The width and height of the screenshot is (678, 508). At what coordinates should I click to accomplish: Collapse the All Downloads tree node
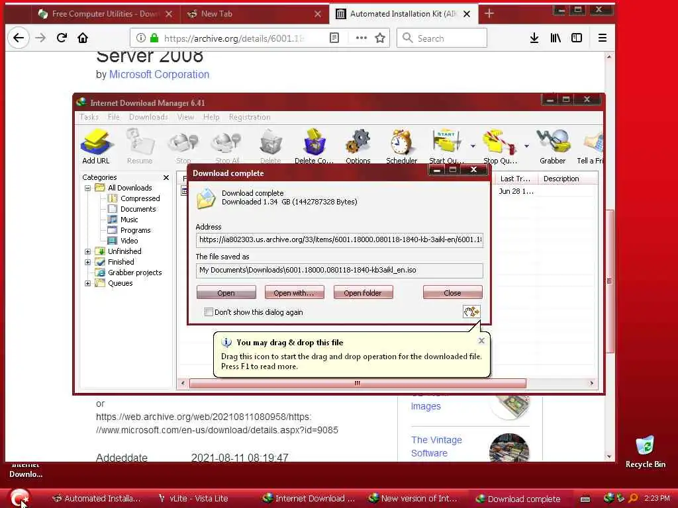(x=88, y=188)
